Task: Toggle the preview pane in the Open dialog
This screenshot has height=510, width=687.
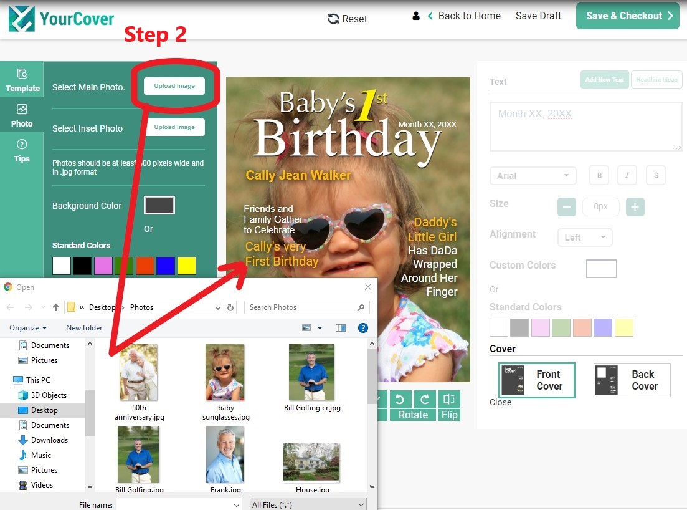Action: tap(341, 327)
